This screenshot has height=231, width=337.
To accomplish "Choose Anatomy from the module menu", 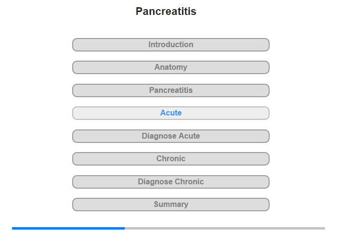I will coord(170,67).
